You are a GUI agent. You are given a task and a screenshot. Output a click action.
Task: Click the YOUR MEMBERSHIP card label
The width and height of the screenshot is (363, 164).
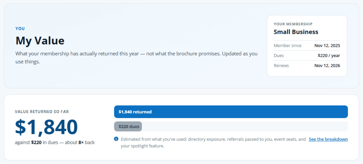293,24
